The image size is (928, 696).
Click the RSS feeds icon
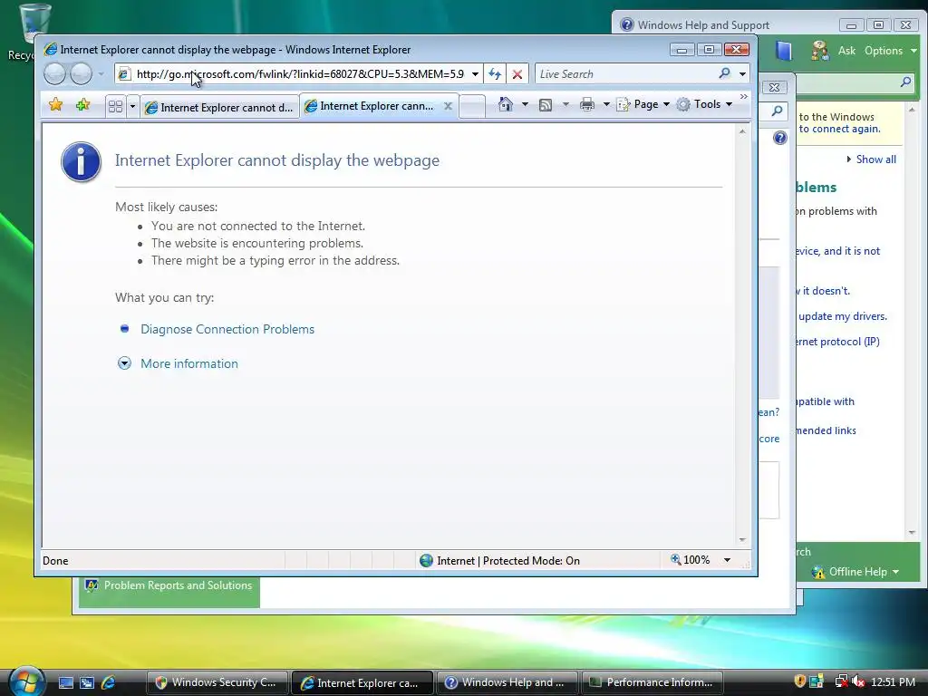546,105
